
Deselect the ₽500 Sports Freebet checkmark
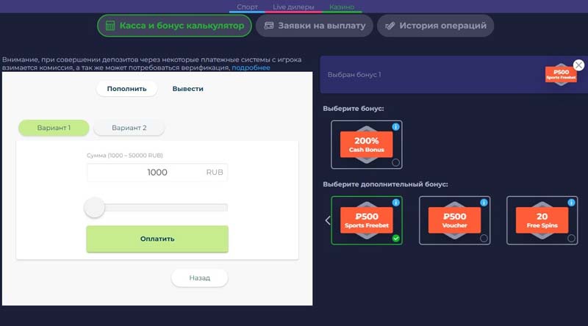[396, 238]
